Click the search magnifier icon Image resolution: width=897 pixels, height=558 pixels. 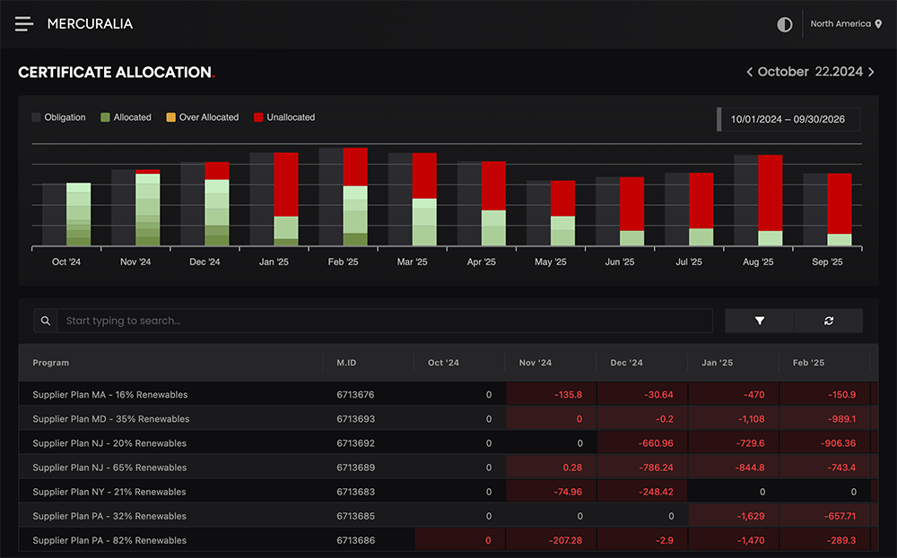(46, 321)
